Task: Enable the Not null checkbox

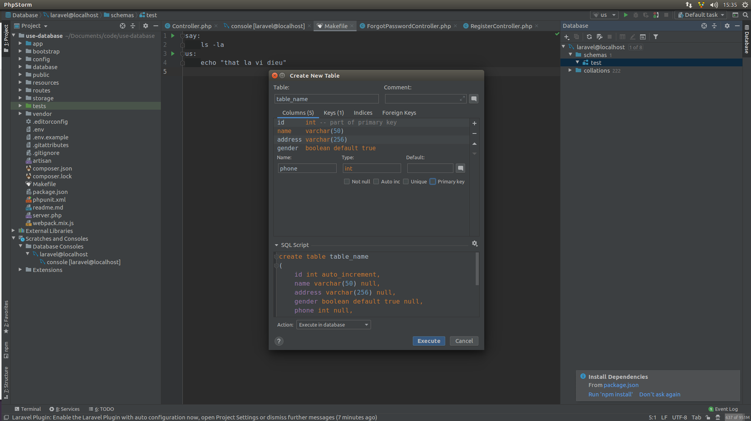Action: (x=347, y=181)
